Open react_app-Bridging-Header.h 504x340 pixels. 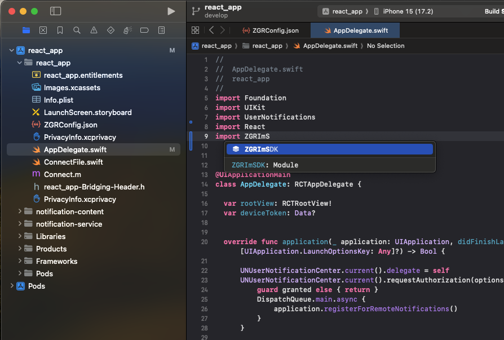(93, 187)
